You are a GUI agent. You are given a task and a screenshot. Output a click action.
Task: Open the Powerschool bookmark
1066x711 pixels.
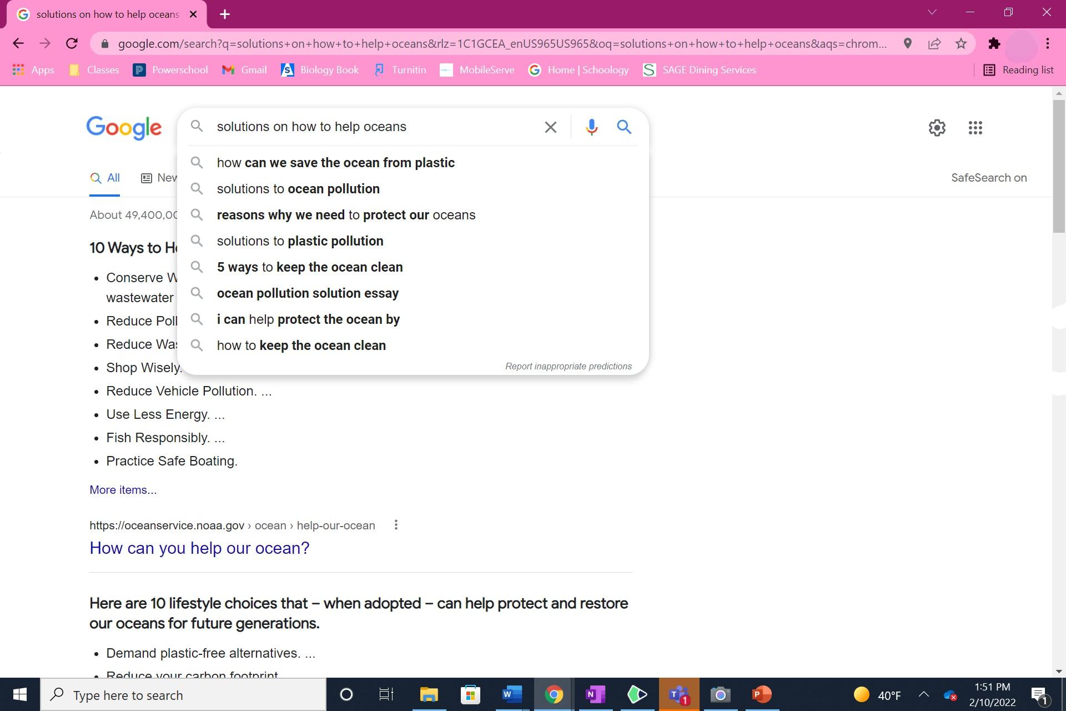coord(170,69)
